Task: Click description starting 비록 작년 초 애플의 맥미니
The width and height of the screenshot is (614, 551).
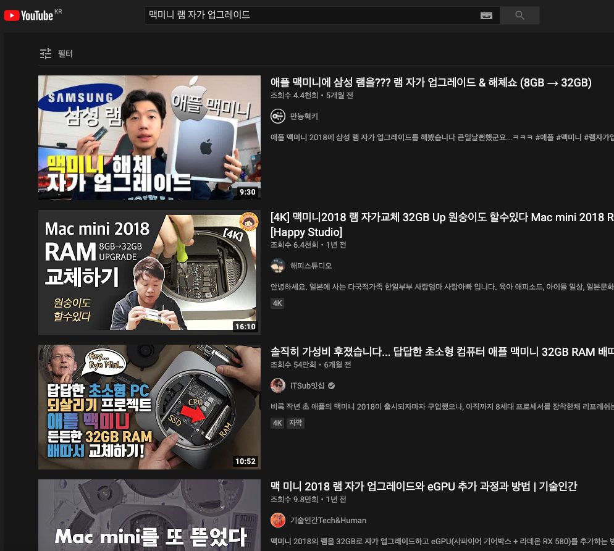Action: pos(442,407)
